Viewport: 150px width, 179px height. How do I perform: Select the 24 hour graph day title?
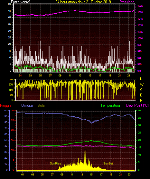pos(83,2)
